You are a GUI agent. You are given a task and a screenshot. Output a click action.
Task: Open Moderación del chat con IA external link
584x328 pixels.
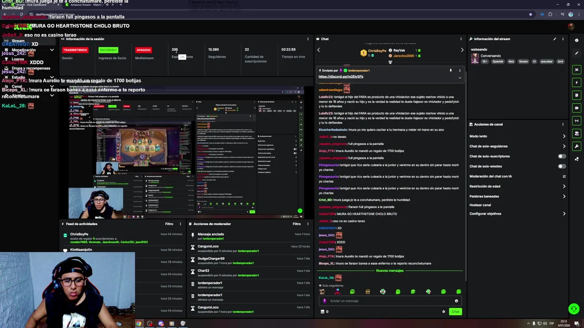pos(564,176)
